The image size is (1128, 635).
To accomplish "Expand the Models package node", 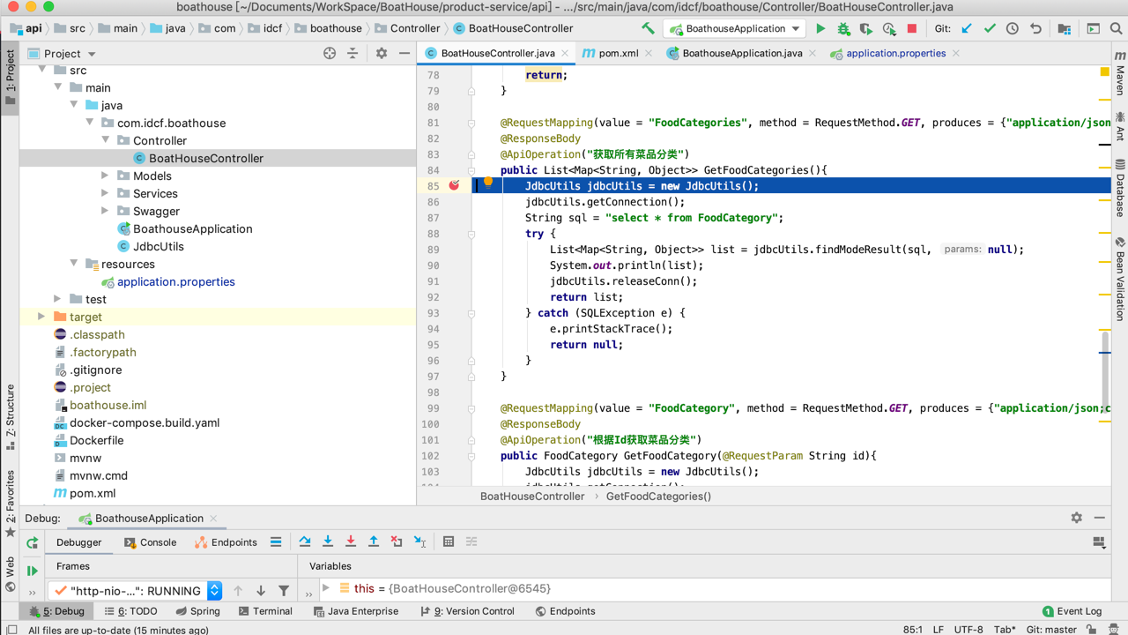I will pos(105,176).
